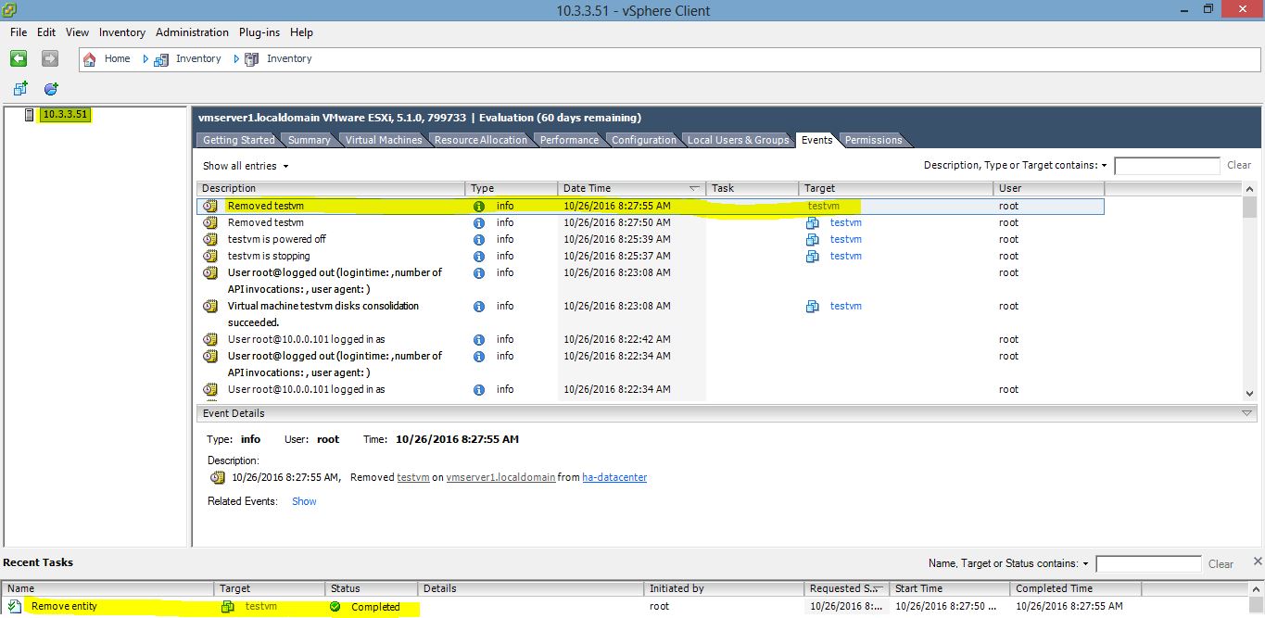Click the green Back navigation arrow

(19, 58)
